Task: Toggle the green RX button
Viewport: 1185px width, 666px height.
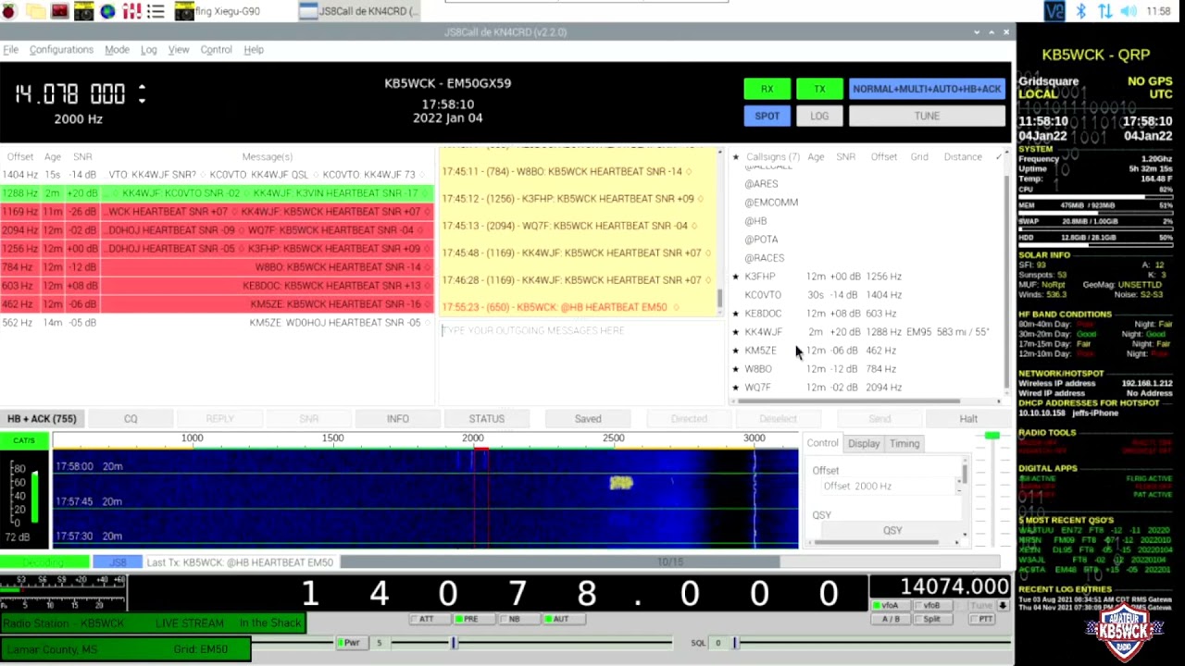Action: [x=767, y=89]
